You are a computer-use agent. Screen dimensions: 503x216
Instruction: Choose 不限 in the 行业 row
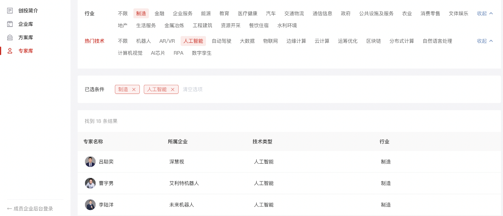[123, 13]
